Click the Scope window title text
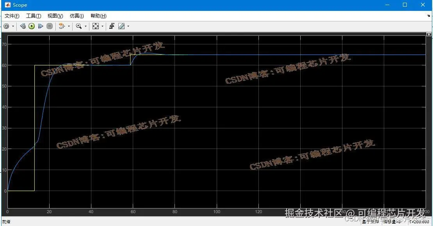The image size is (433, 226). (20, 5)
